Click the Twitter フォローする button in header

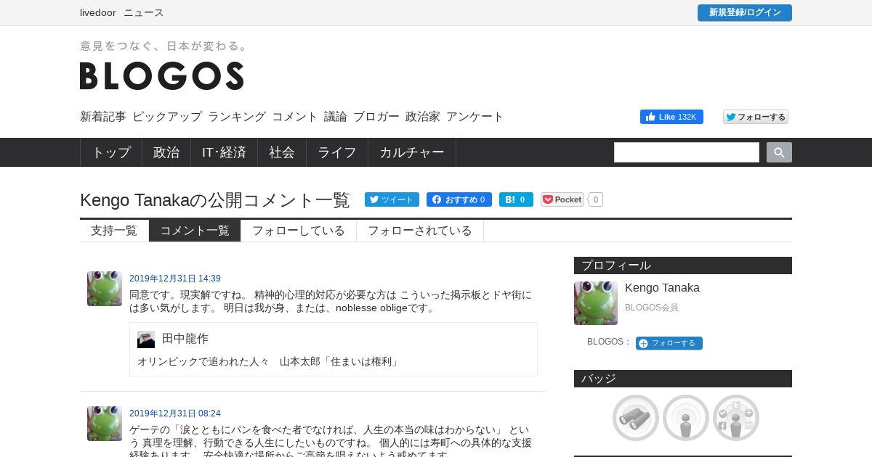756,117
